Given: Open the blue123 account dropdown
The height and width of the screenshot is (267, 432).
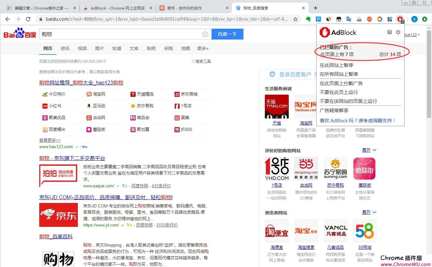Looking at the screenshot, I should [412, 34].
